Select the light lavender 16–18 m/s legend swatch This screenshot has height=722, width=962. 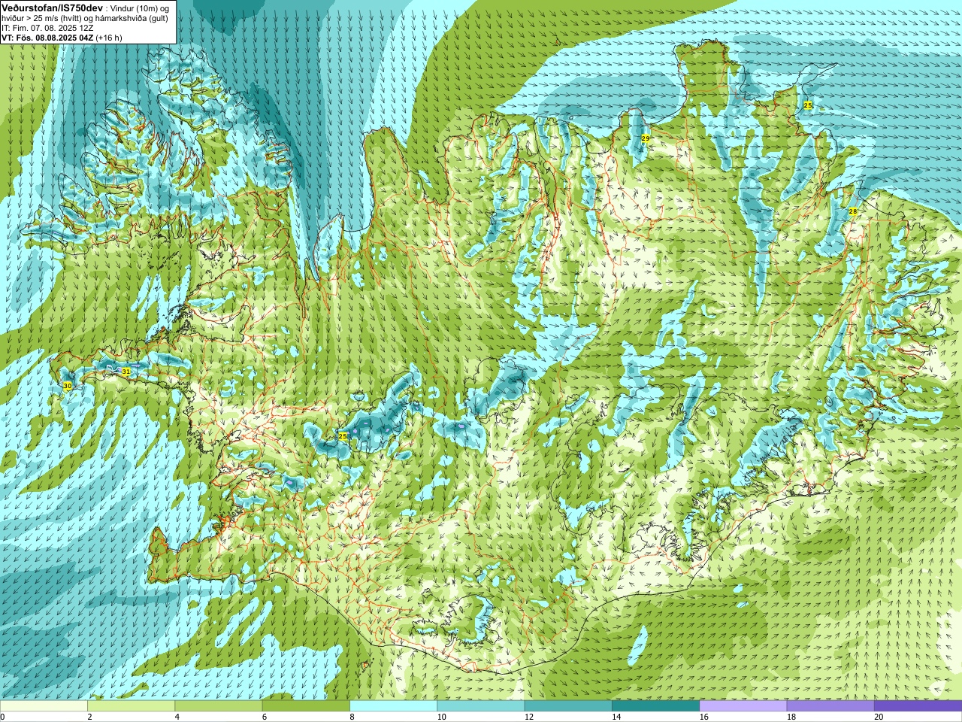click(x=743, y=706)
